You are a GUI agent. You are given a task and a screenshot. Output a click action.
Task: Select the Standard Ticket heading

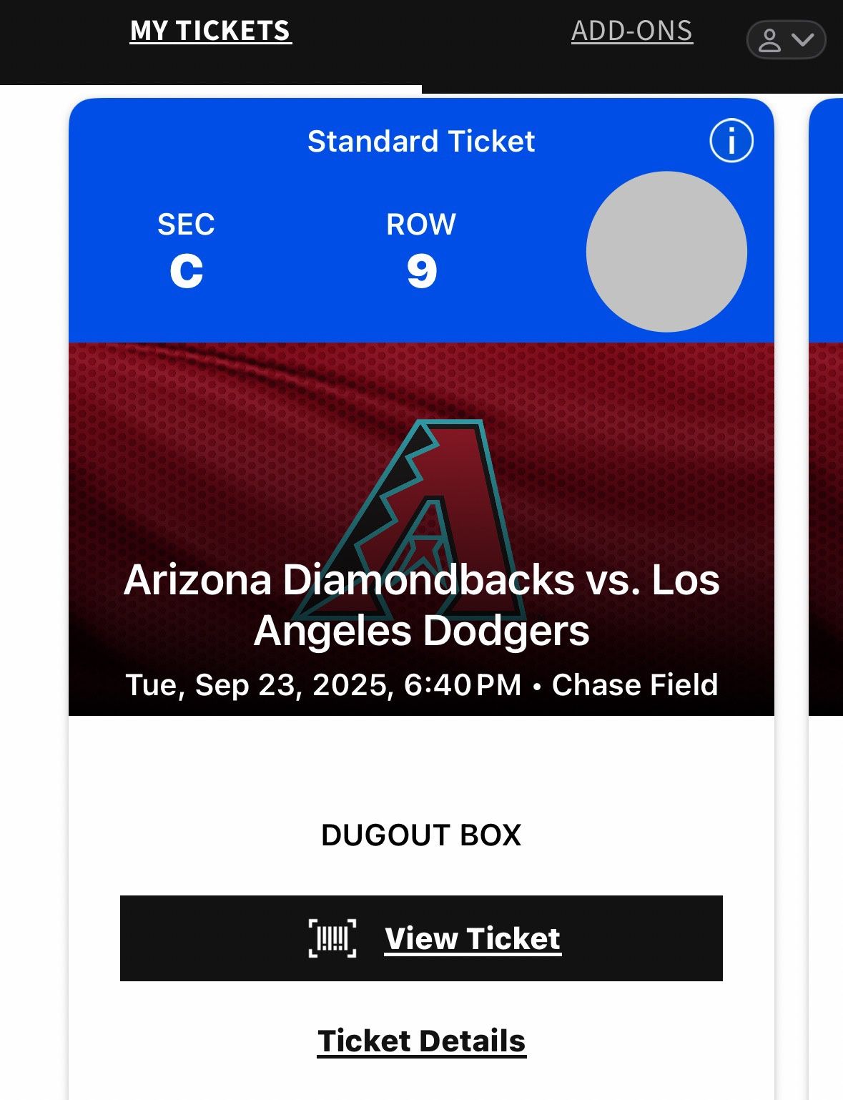(421, 142)
